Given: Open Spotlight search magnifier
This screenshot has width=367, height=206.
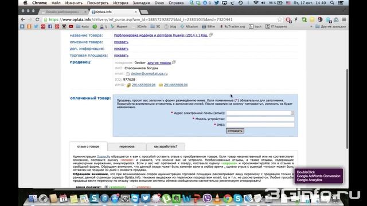Looking at the screenshot, I should [332, 3].
